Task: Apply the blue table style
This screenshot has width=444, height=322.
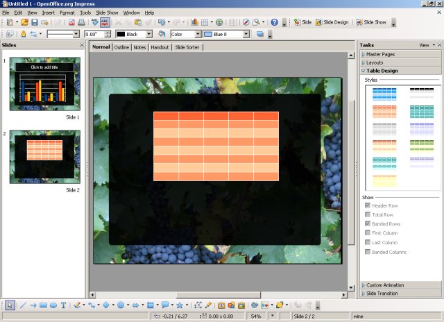Action: click(x=384, y=94)
